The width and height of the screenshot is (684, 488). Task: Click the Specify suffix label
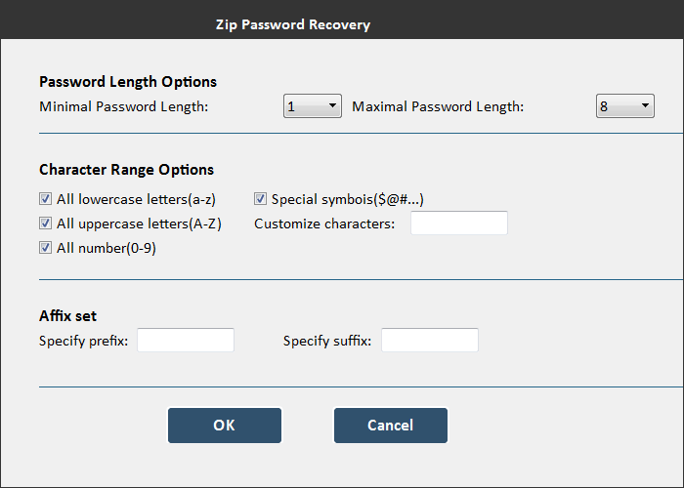pos(327,341)
